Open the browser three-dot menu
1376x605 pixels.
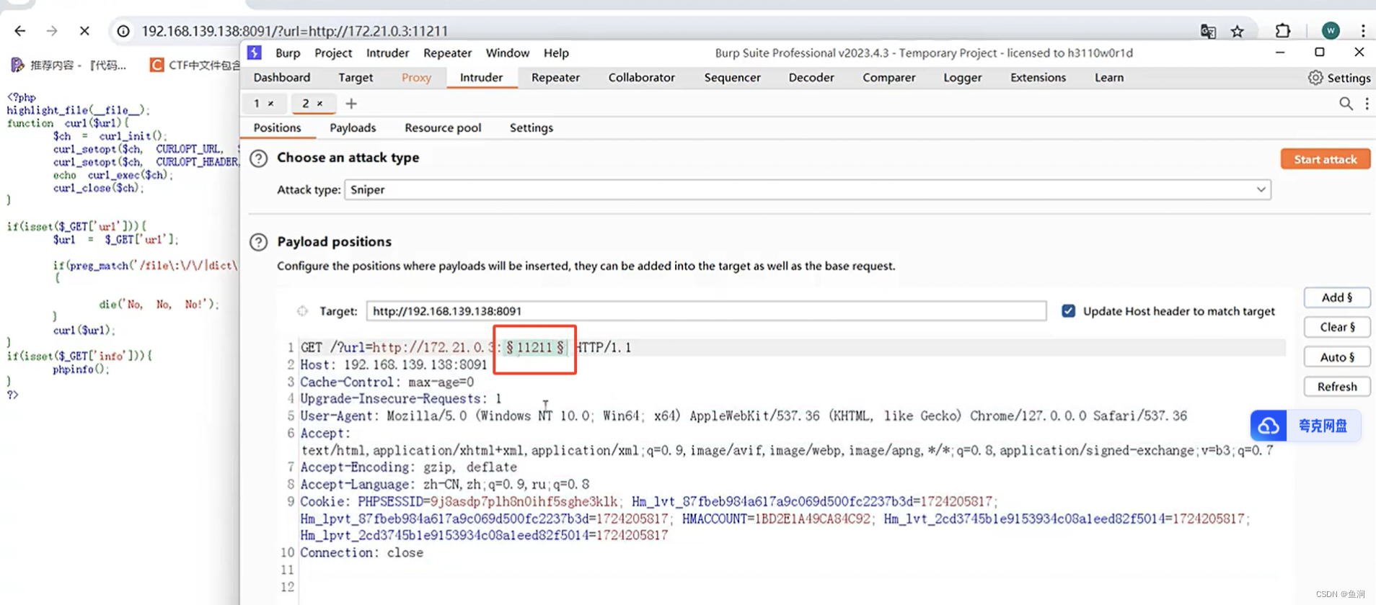pyautogui.click(x=1363, y=31)
